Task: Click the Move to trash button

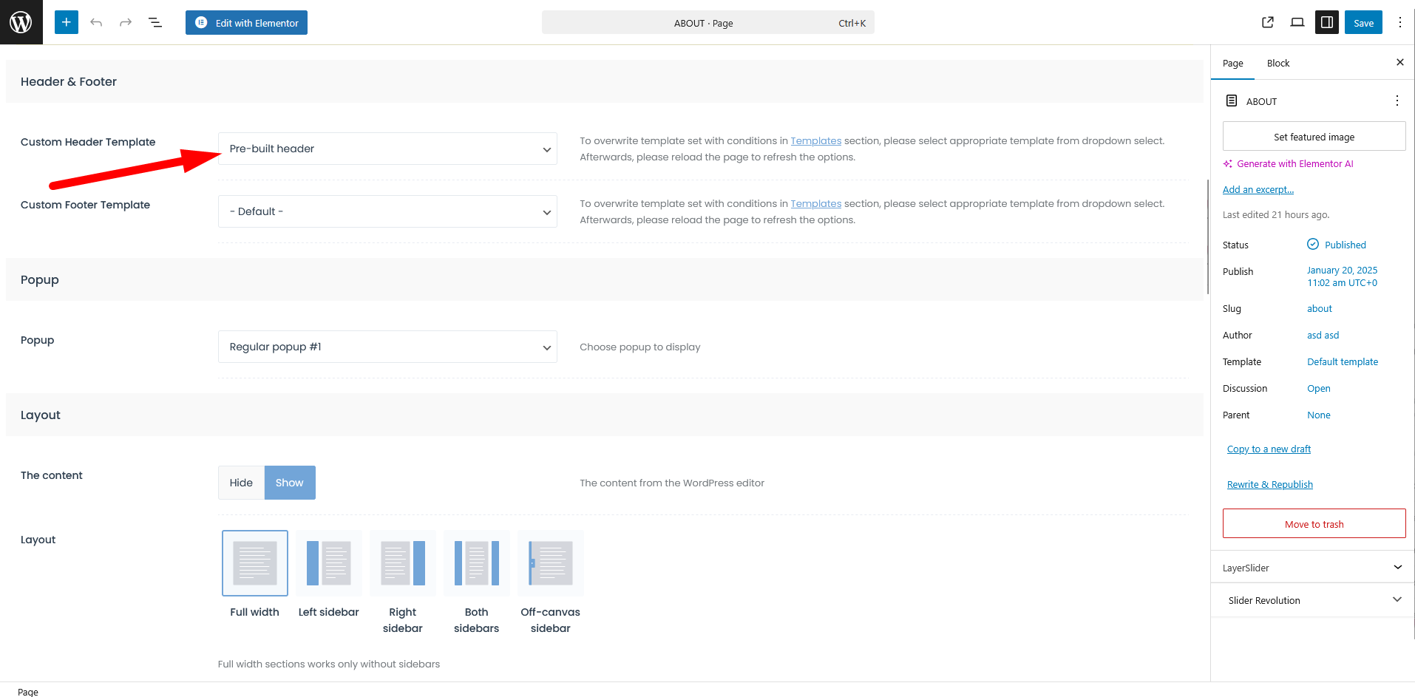Action: tap(1314, 524)
